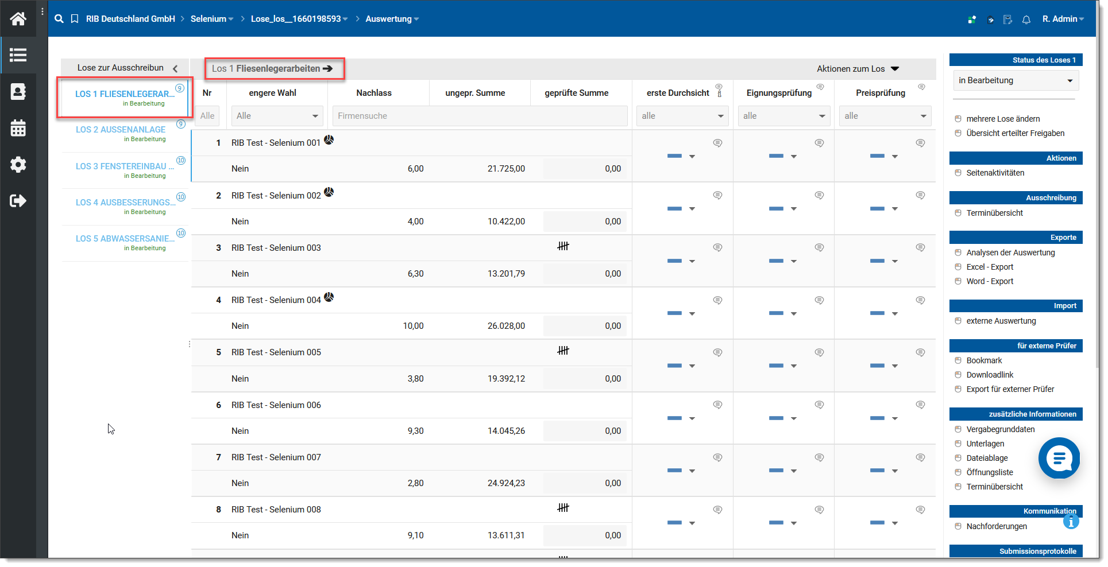
Task: Open the Preisprüfung filter dropdown
Action: (885, 116)
